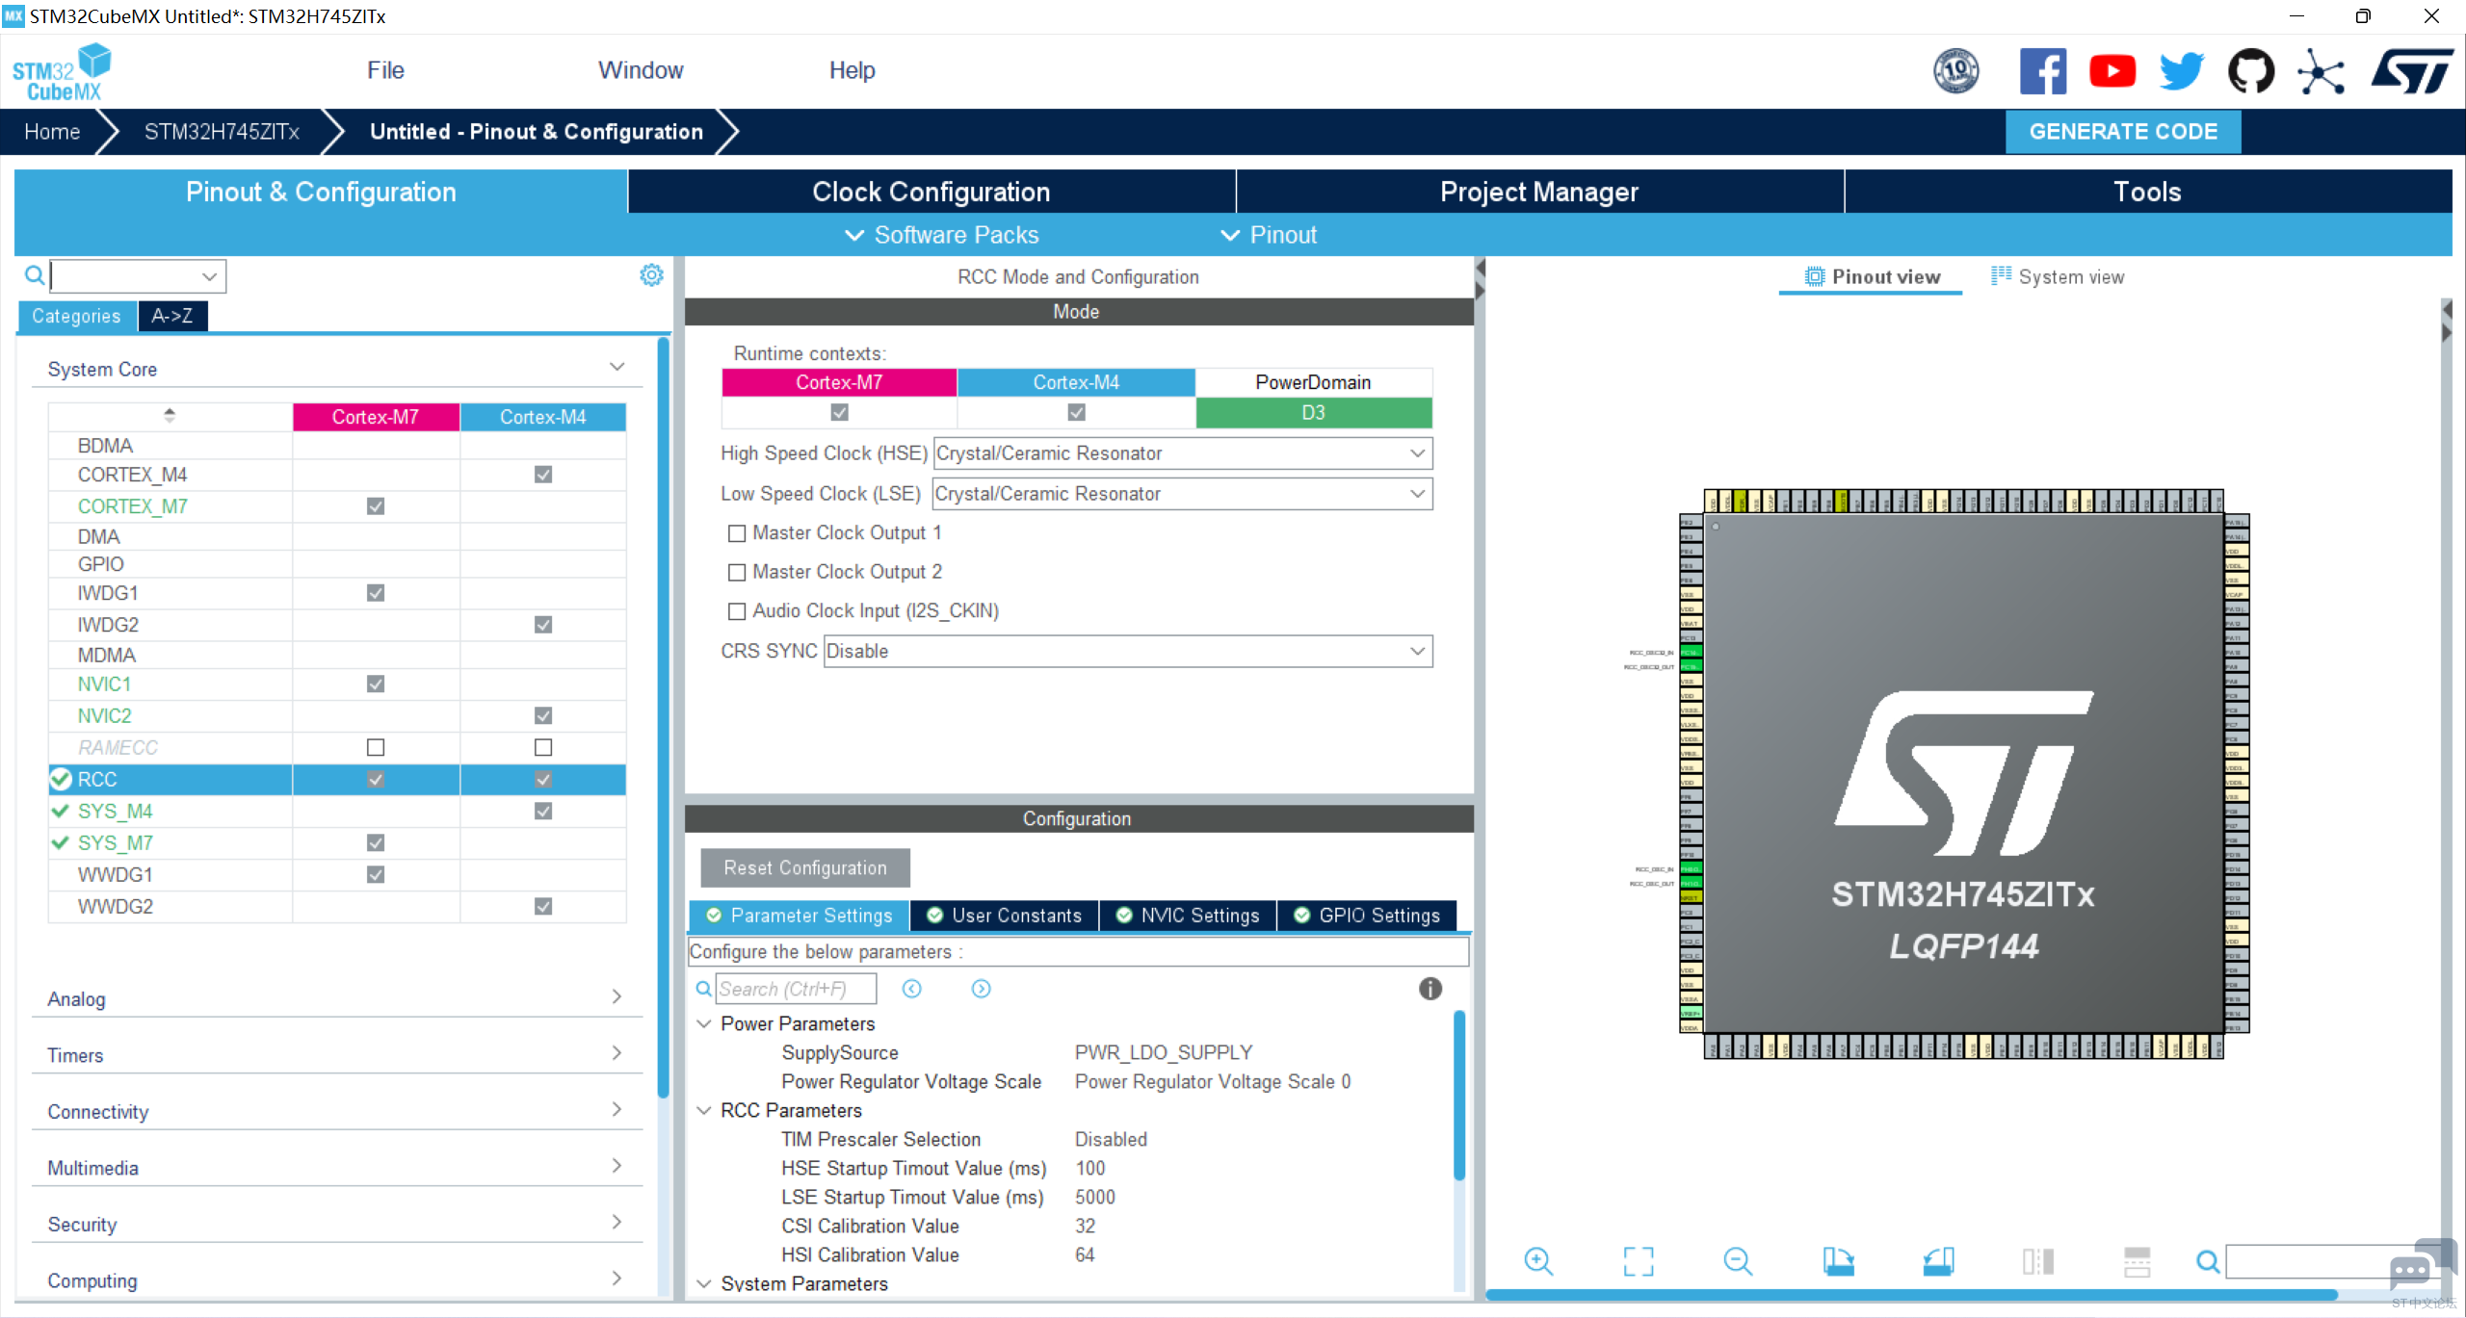This screenshot has height=1318, width=2466.
Task: Switch to Clock Configuration tab
Action: pyautogui.click(x=931, y=192)
